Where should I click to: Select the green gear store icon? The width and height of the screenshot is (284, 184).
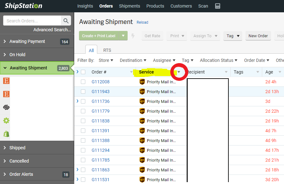pos(6,121)
